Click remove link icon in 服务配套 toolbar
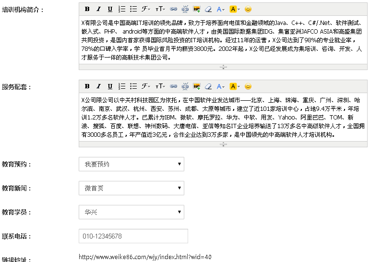Image resolution: width=370 pixels, height=262 pixels. click(x=185, y=86)
